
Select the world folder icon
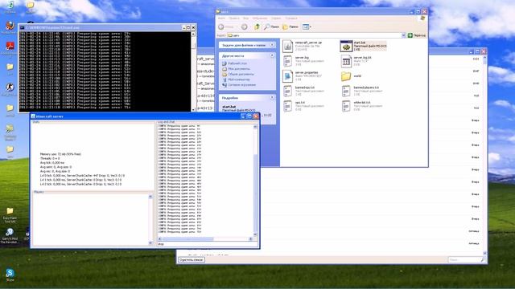pos(346,76)
